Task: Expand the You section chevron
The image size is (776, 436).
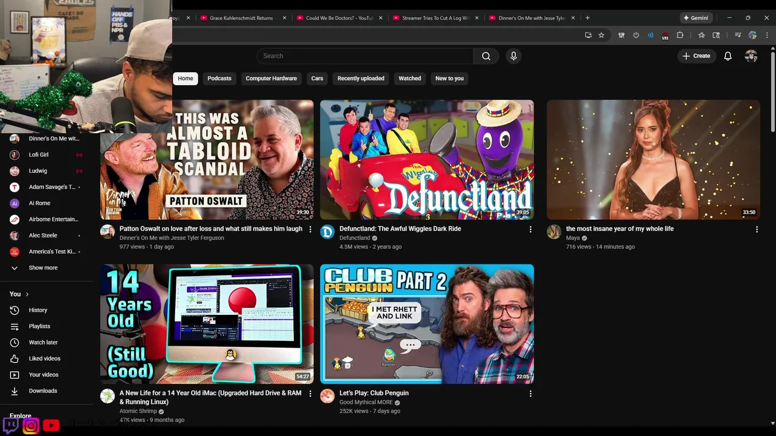Action: tap(27, 294)
